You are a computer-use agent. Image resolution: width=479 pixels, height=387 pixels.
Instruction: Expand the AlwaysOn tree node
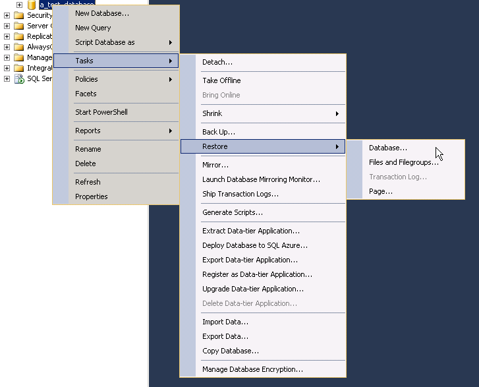pos(7,47)
